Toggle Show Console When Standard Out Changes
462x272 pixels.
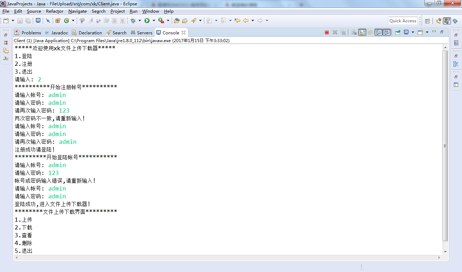click(x=378, y=32)
